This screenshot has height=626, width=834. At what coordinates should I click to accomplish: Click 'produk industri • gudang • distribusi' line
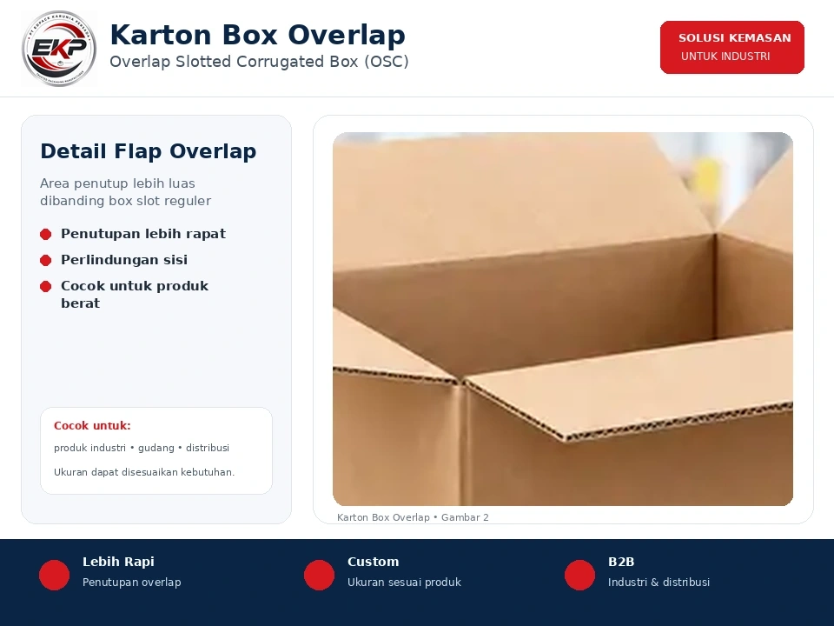pyautogui.click(x=142, y=448)
